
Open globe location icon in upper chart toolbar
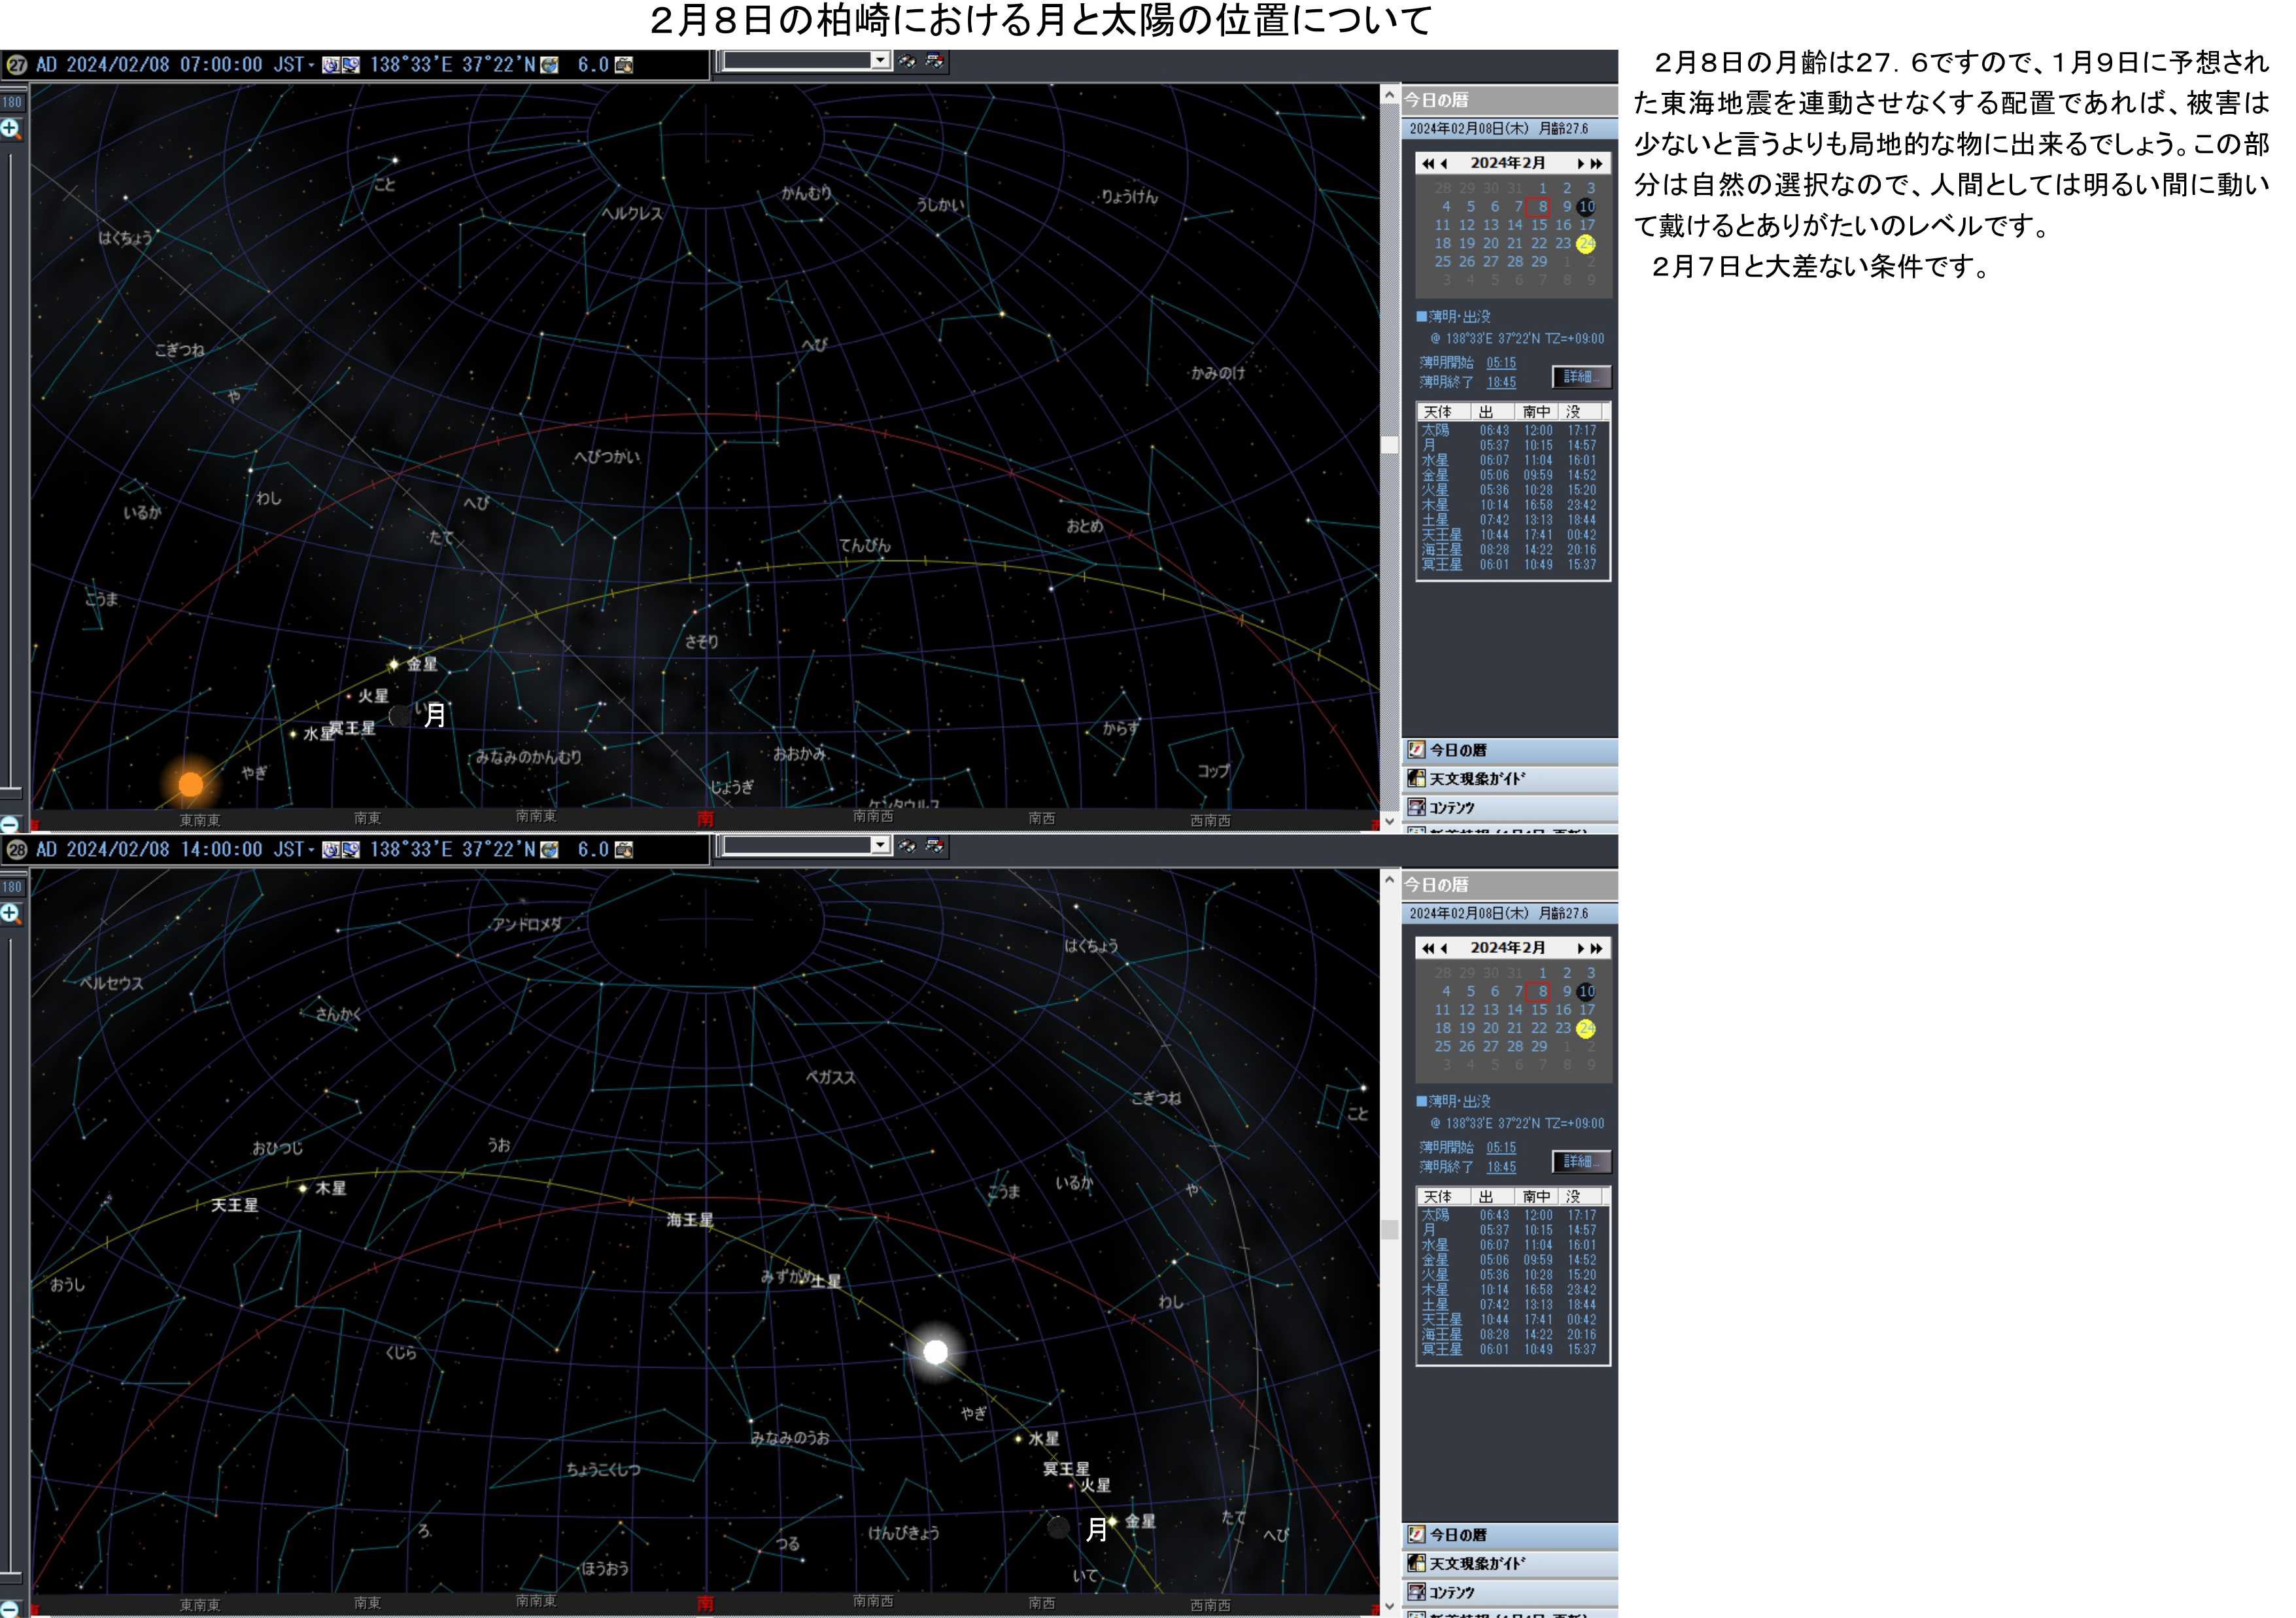(x=549, y=65)
